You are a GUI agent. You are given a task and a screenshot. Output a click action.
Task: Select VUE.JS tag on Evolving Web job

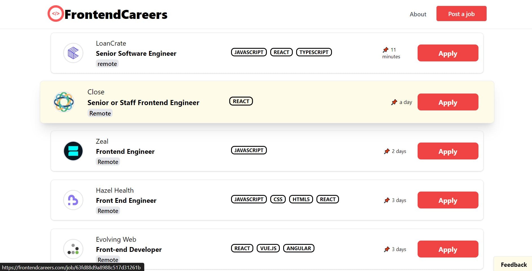click(x=268, y=248)
